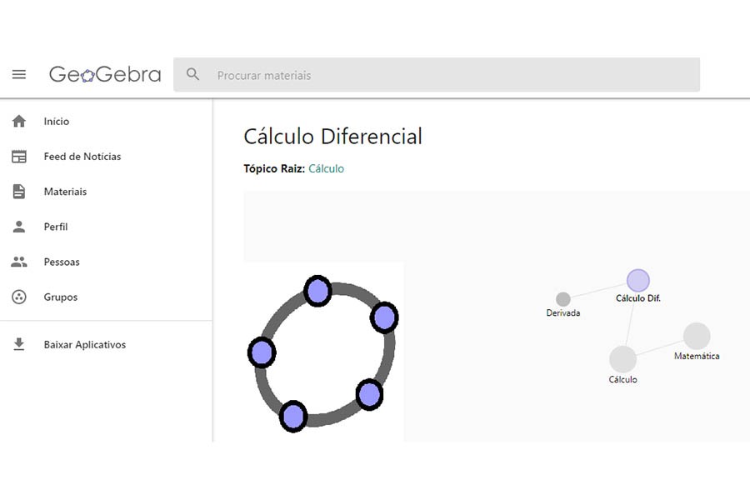
Task: Click the GeoGebra logo
Action: (105, 75)
